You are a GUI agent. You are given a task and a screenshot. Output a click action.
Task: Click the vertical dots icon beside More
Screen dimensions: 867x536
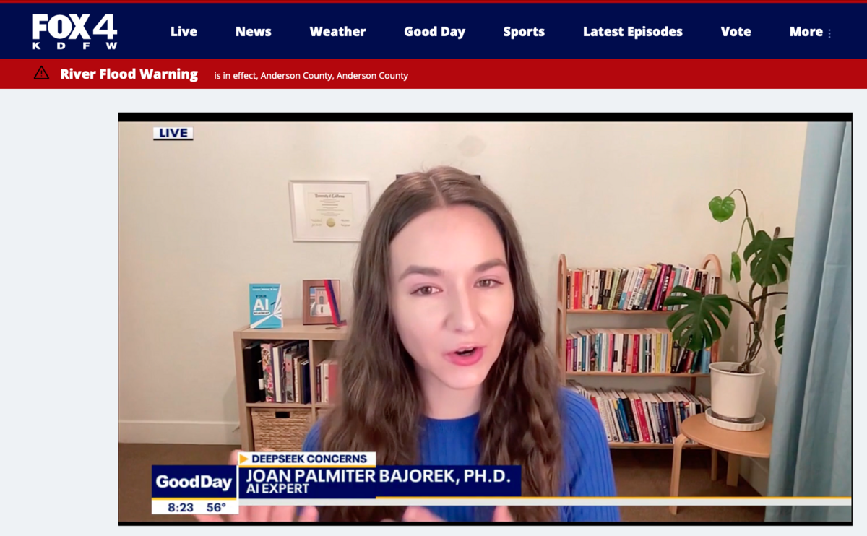[x=829, y=33]
